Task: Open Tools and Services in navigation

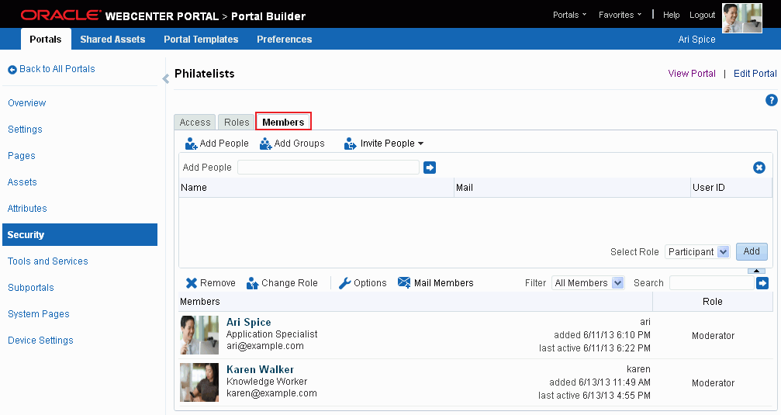Action: coord(48,261)
